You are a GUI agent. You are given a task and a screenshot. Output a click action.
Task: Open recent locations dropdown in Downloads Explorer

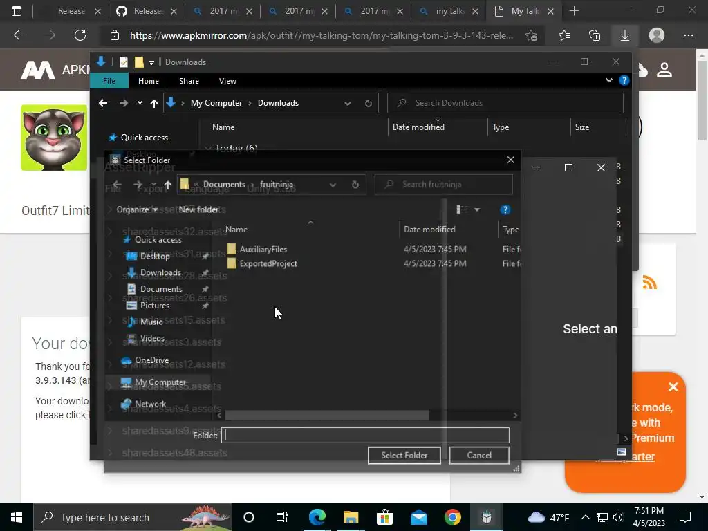[140, 103]
